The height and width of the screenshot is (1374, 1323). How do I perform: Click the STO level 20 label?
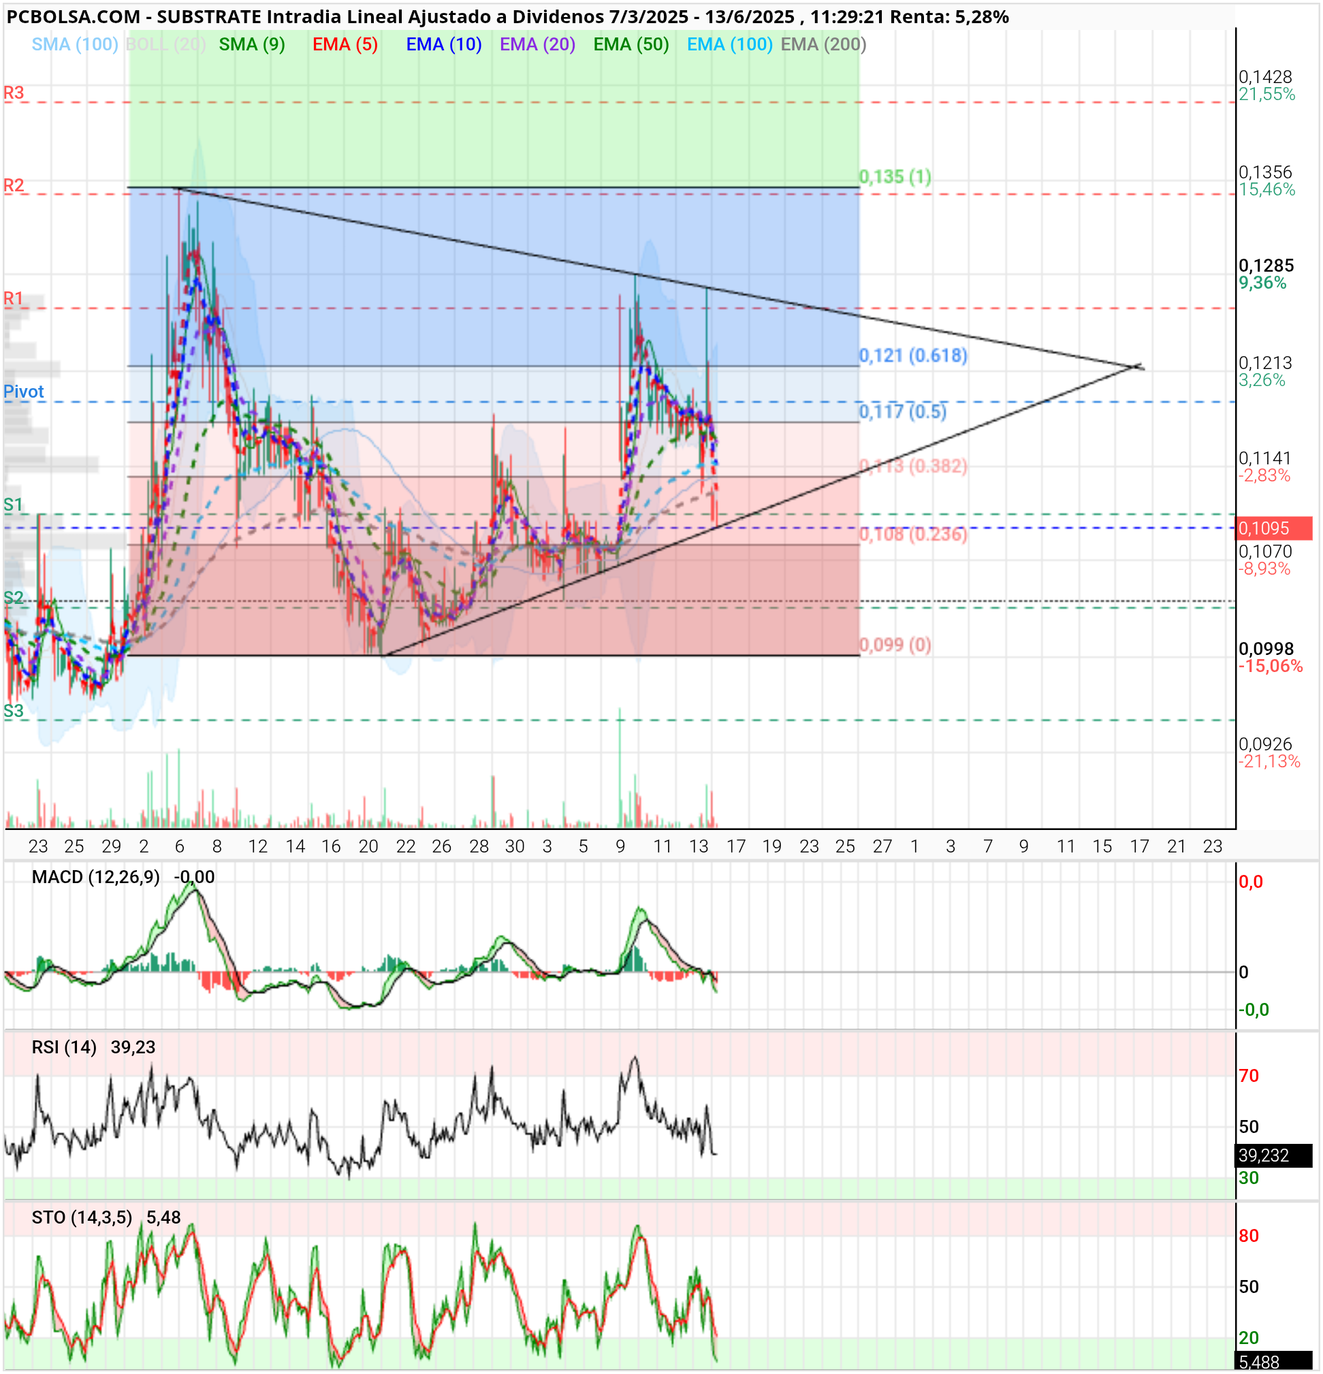coord(1248,1337)
